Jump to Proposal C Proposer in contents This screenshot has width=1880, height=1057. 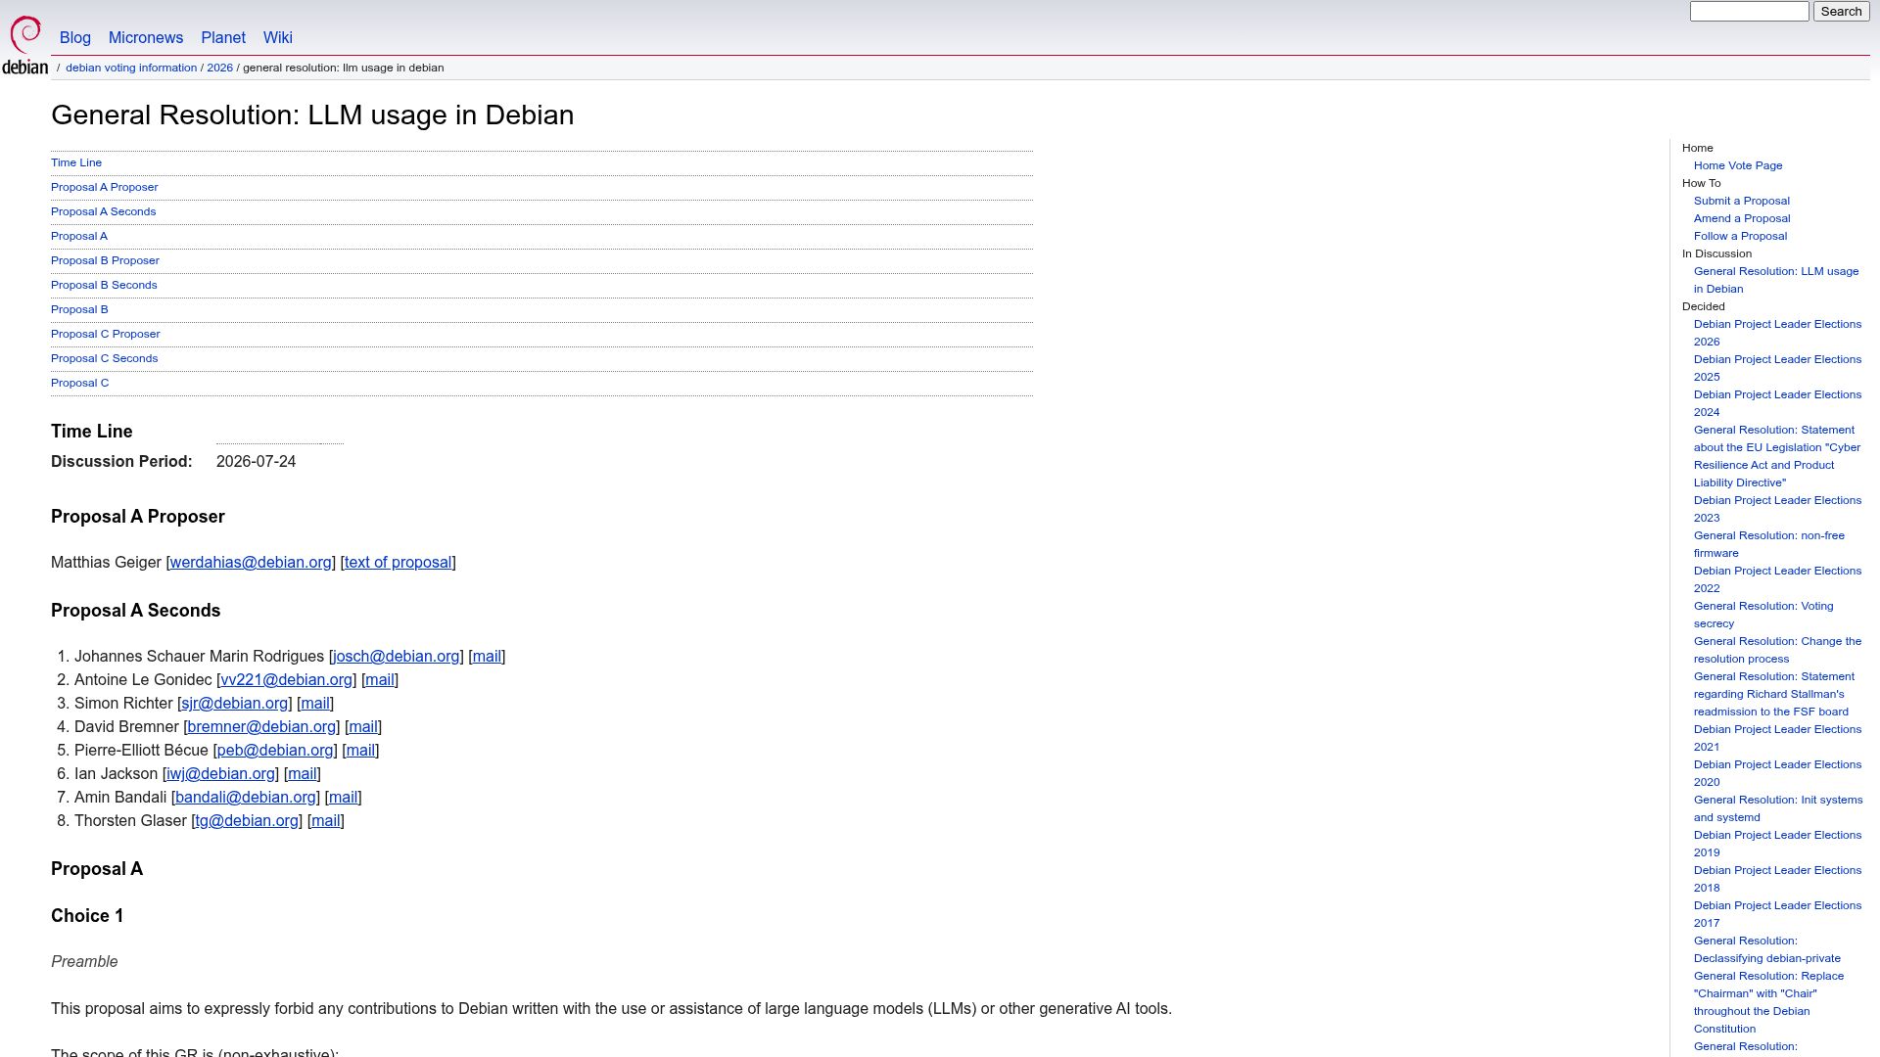(x=105, y=334)
